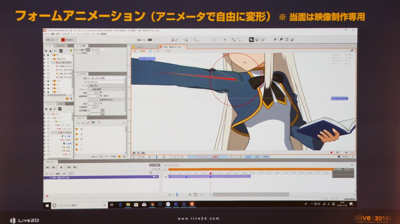400x224 pixels.
Task: Select the arrow selection tool
Action: 251,40
